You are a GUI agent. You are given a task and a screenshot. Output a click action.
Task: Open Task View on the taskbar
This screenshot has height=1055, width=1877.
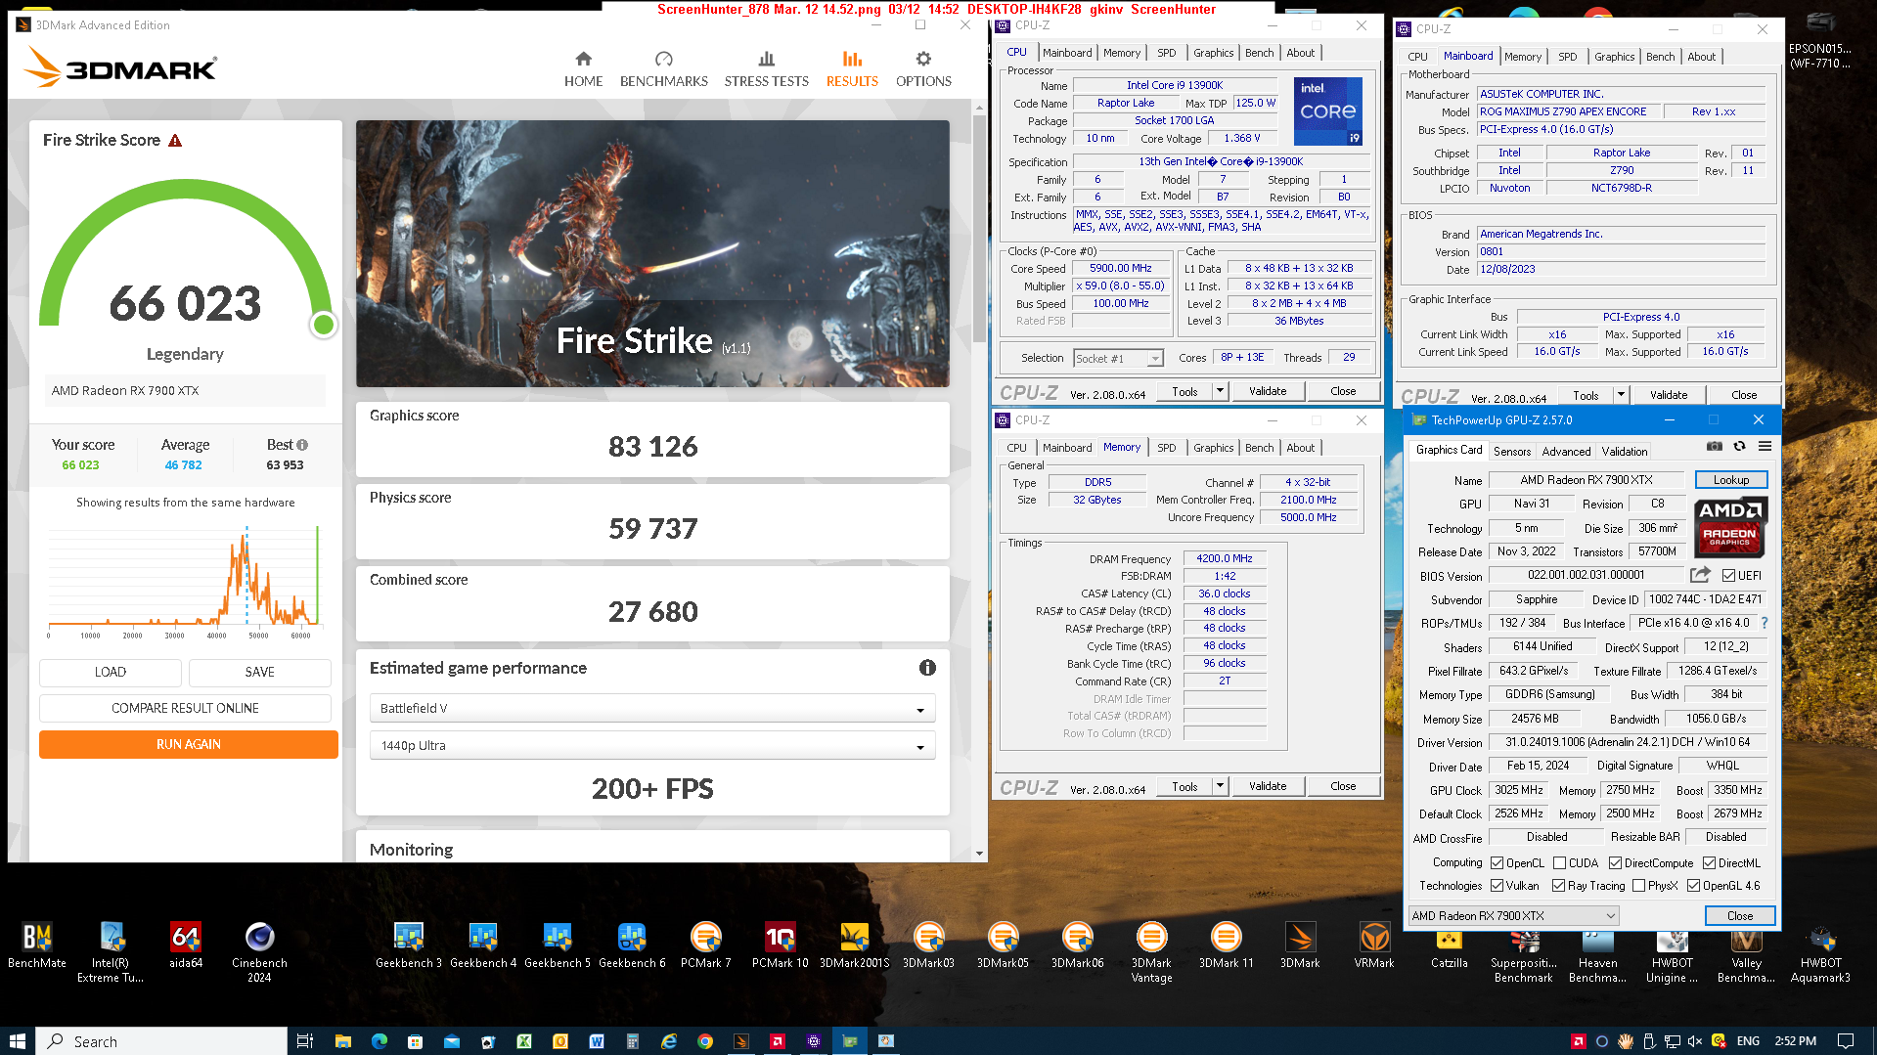pos(304,1041)
